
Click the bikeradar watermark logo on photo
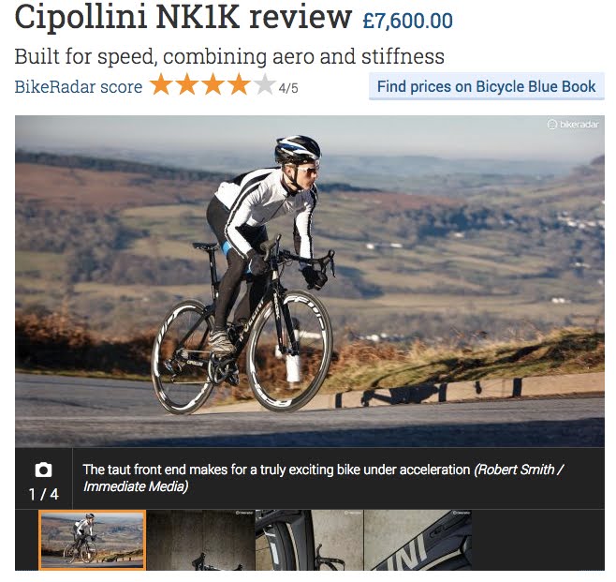coord(573,125)
